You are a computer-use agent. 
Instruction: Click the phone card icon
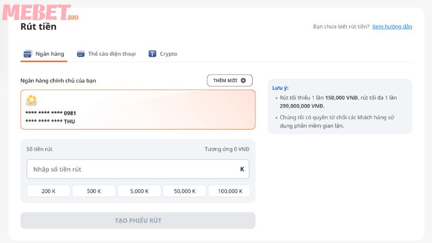pos(80,54)
